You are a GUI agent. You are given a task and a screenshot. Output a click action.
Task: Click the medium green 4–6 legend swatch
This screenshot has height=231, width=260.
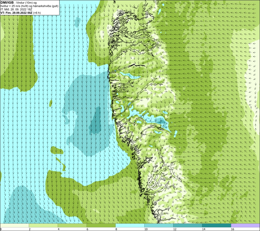(72, 225)
